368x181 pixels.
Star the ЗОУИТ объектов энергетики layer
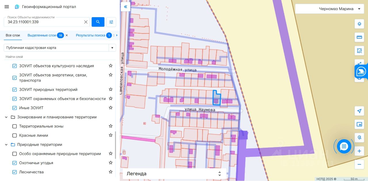tap(111, 75)
